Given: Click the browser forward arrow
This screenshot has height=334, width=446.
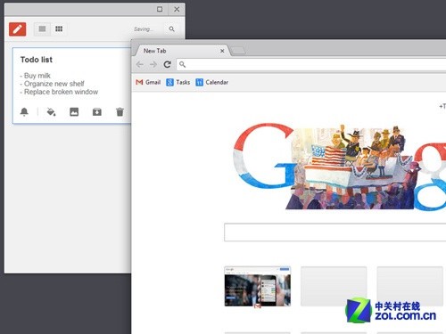Looking at the screenshot, I should [x=153, y=64].
